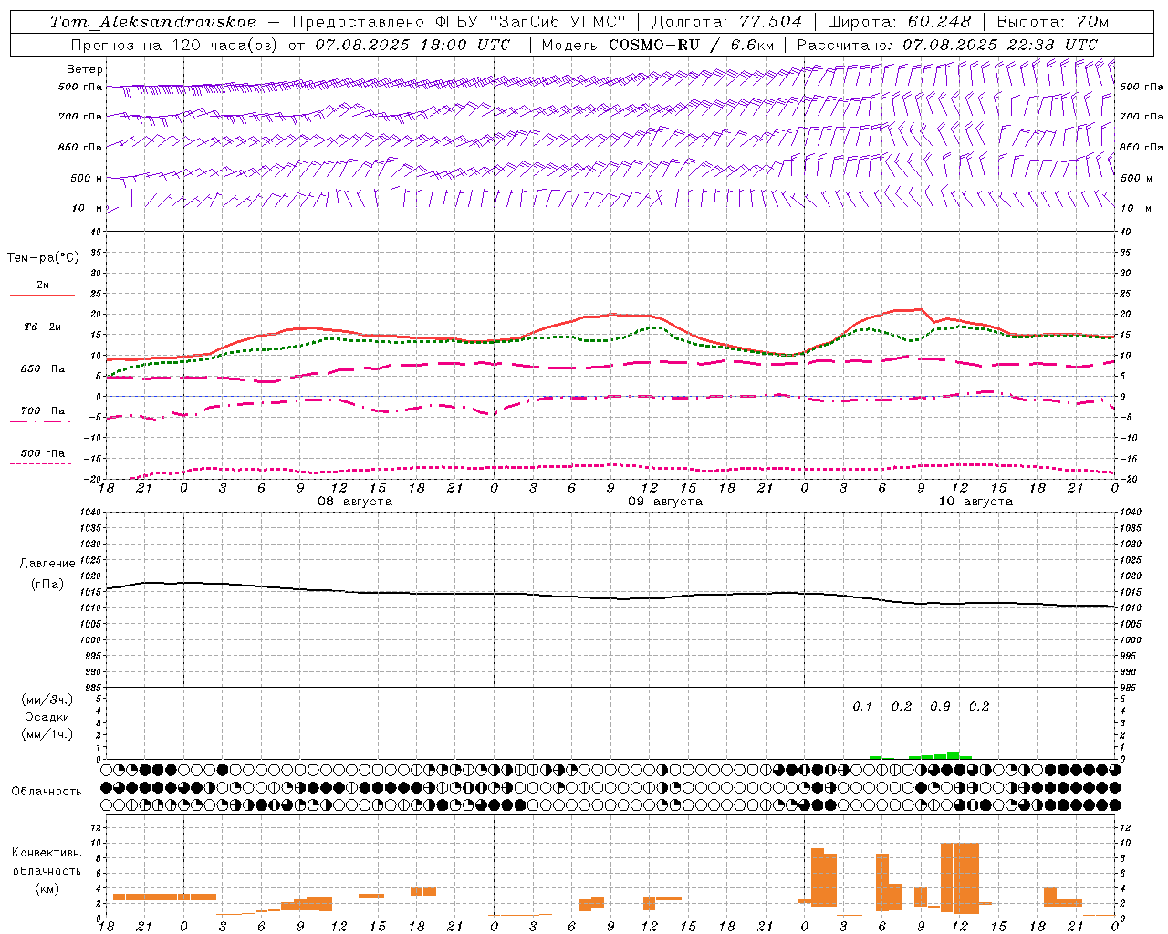Viewport: 1168px width, 934px height.
Task: Click "Прогноз на 120 часа(ов)" header text
Action: coord(175,45)
